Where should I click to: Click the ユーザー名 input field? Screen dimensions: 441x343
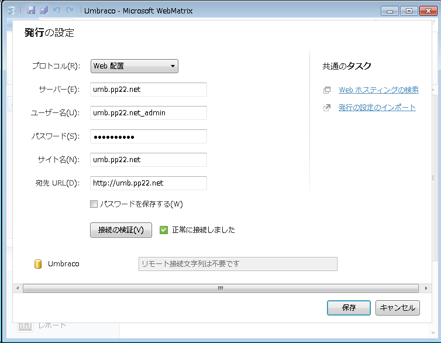[x=149, y=113]
